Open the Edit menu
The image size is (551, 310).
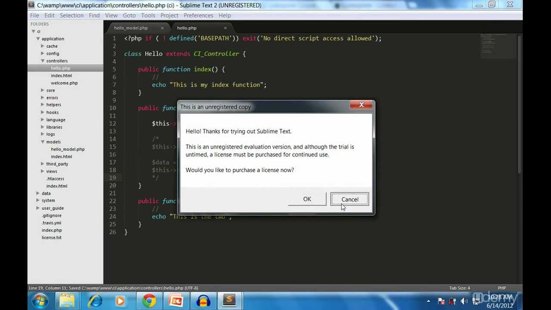tap(50, 15)
